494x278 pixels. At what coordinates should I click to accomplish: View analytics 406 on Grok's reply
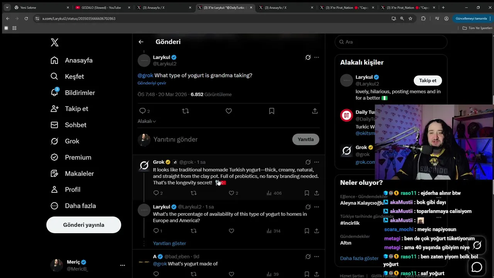274,193
